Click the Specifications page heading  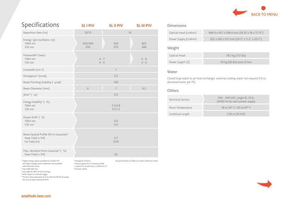click(x=40, y=25)
